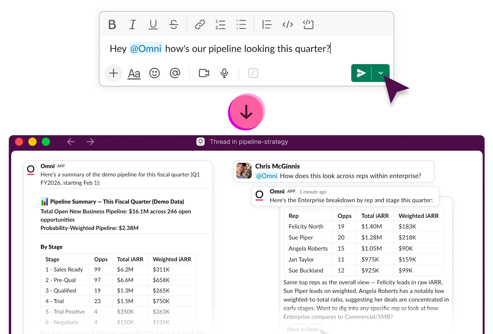This screenshot has height=334, width=493.
Task: Click the 4 - Trial stage row
Action: click(118, 301)
